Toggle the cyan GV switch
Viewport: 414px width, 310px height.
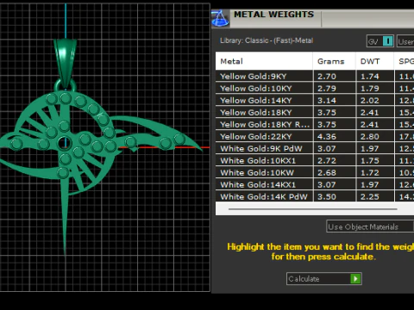tap(388, 41)
